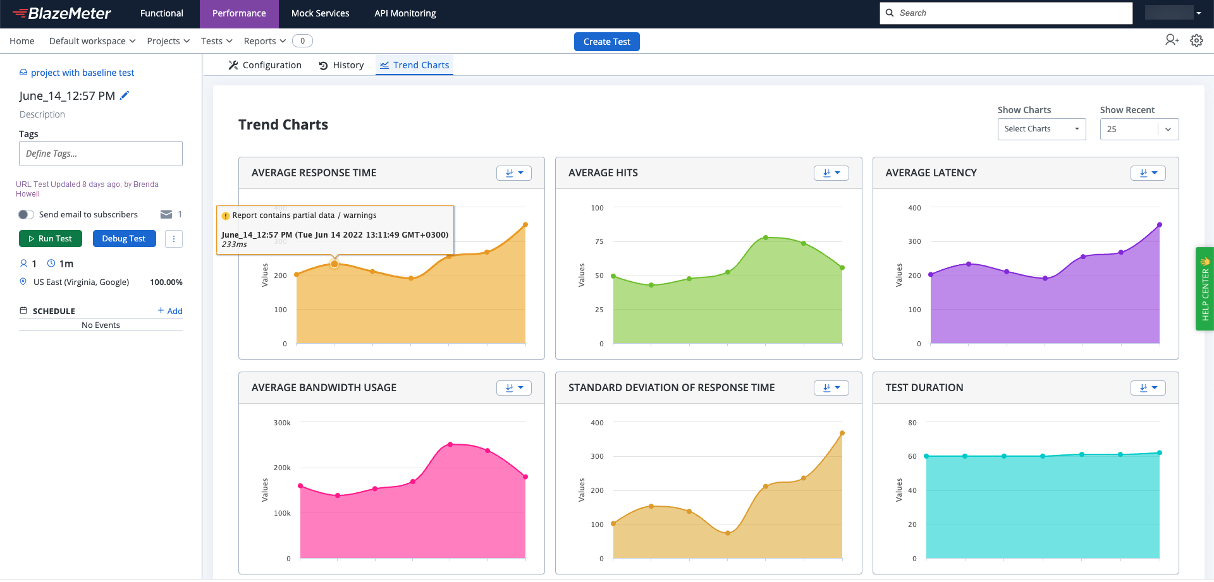Screen dimensions: 1214x582
Task: Download Average Hits chart data
Action: click(831, 173)
